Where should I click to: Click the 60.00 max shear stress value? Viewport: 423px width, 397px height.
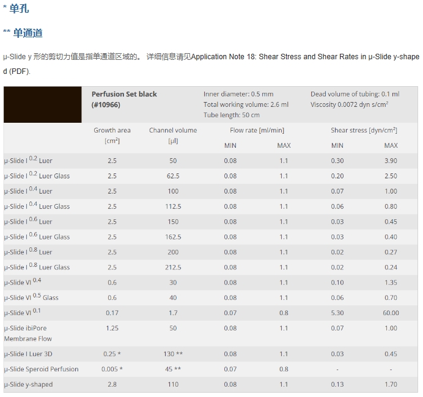[x=391, y=313]
